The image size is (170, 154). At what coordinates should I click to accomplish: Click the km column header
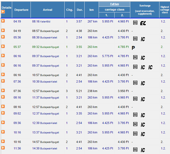click(x=92, y=10)
